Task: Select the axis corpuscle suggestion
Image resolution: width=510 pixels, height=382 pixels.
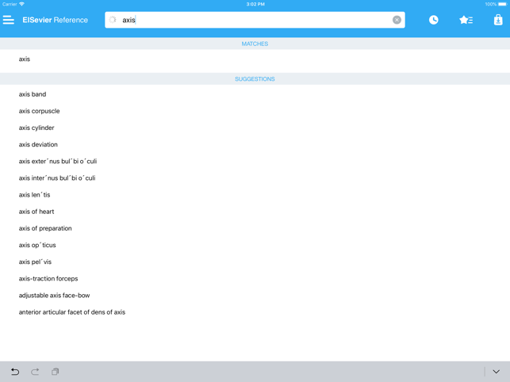Action: (x=40, y=111)
